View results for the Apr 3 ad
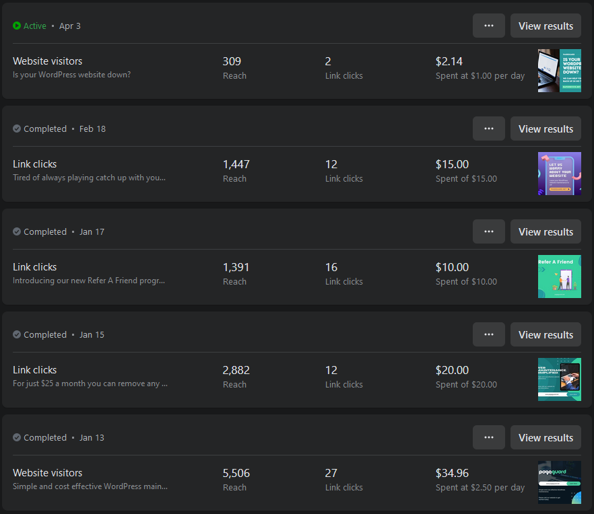The image size is (594, 514). (546, 26)
